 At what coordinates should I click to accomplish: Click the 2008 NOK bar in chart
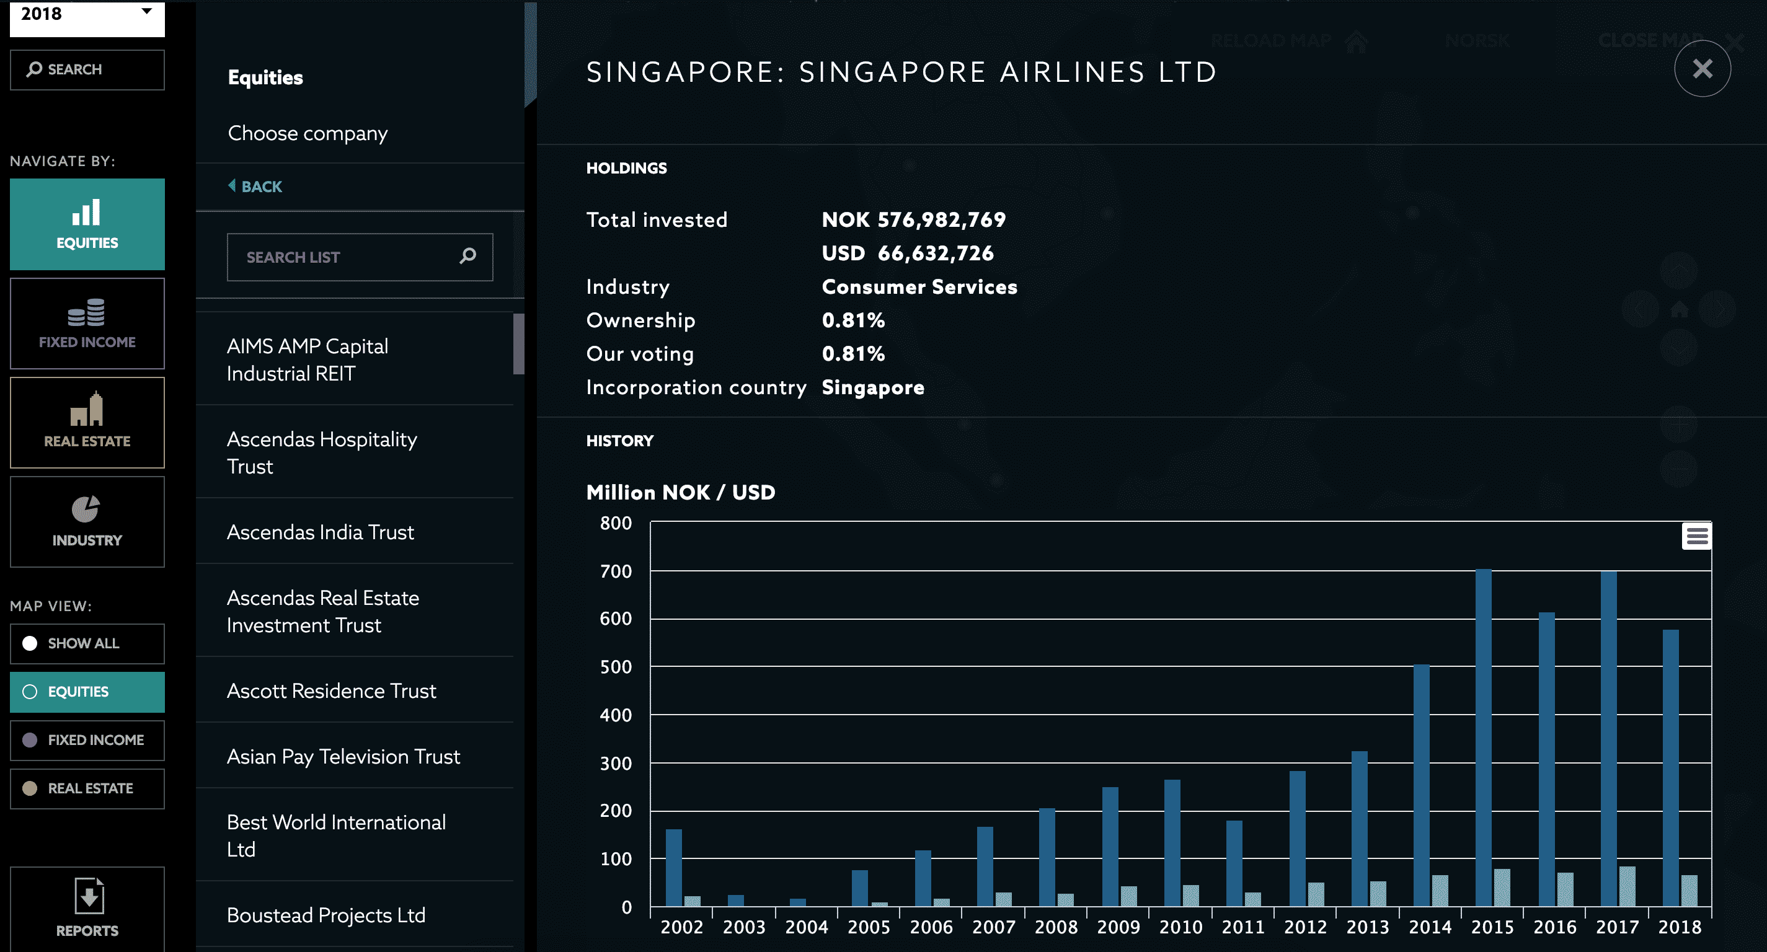(x=1047, y=857)
